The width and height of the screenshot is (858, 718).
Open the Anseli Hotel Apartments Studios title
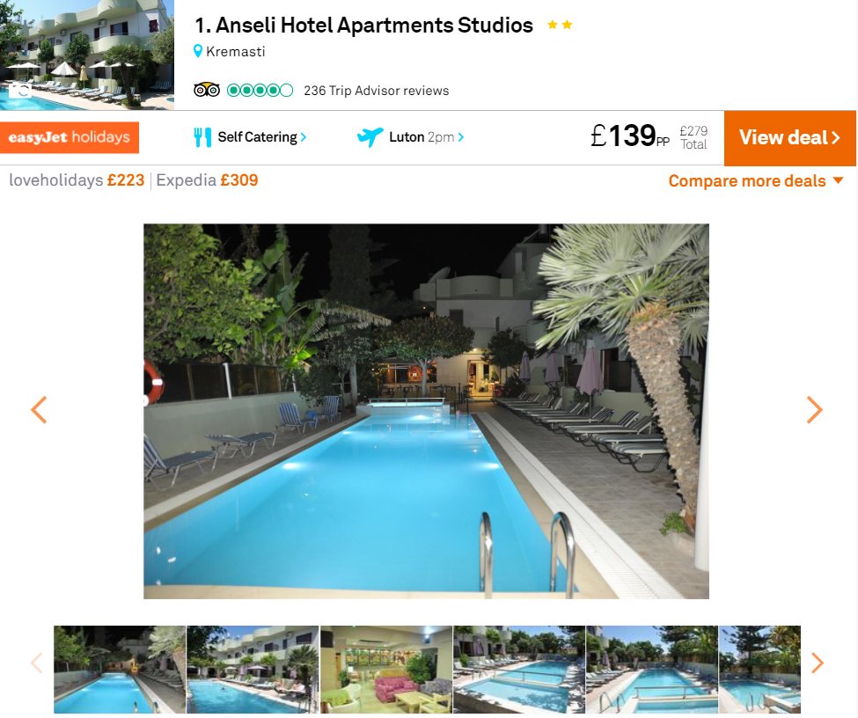coord(364,26)
